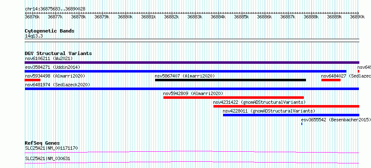Image resolution: width=371 pixels, height=168 pixels.
Task: Click the 36876k ruler tick label
Action: coord(32,17)
